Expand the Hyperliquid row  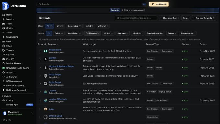point(40,51)
